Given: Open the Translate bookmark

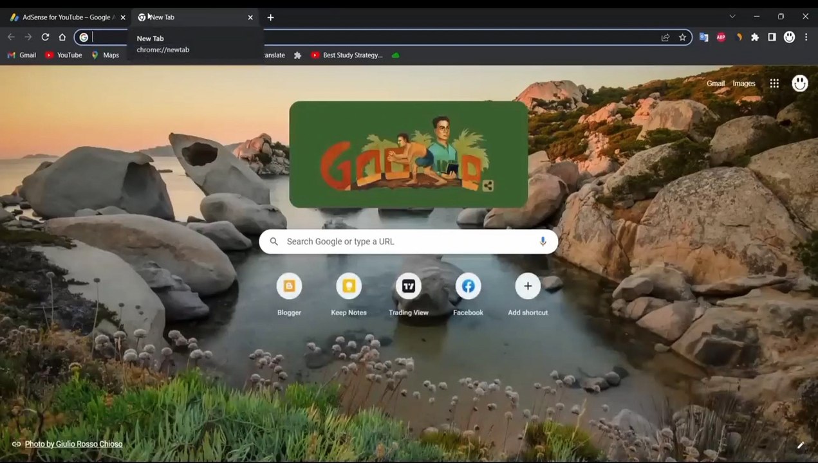Looking at the screenshot, I should (275, 55).
